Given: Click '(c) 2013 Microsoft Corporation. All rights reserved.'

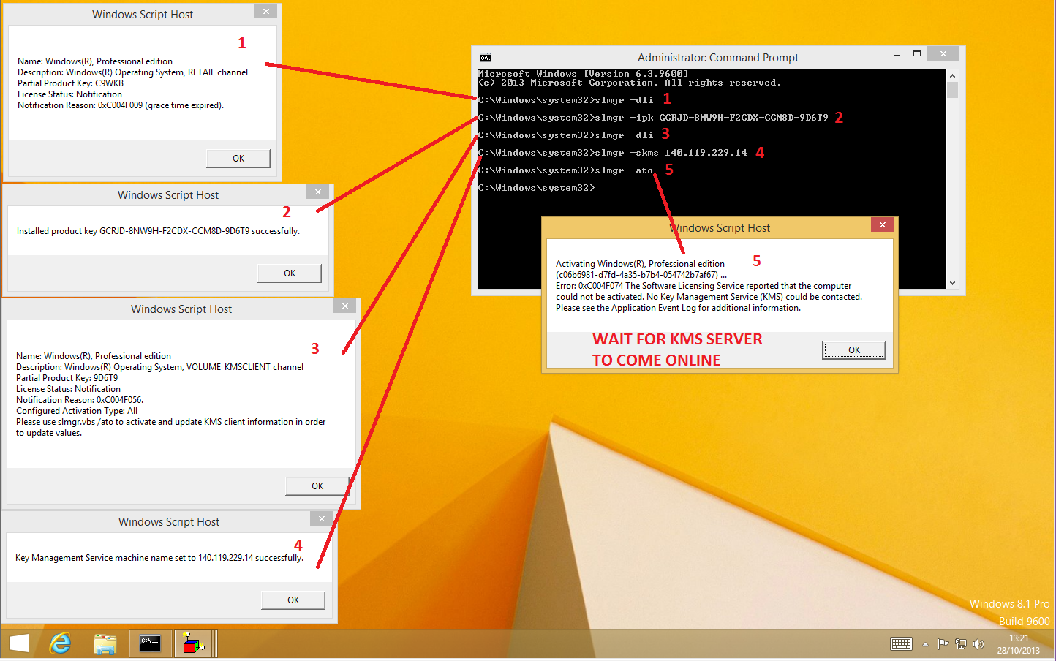Looking at the screenshot, I should (630, 83).
